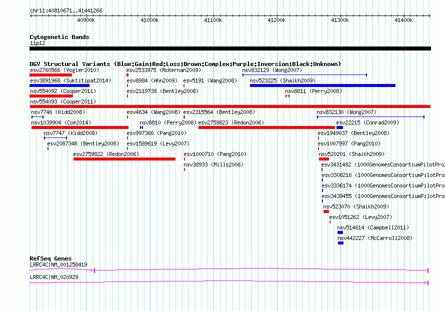The height and width of the screenshot is (311, 445).
Task: Click esv4634 (Wang2008) label
Action: 153,112
